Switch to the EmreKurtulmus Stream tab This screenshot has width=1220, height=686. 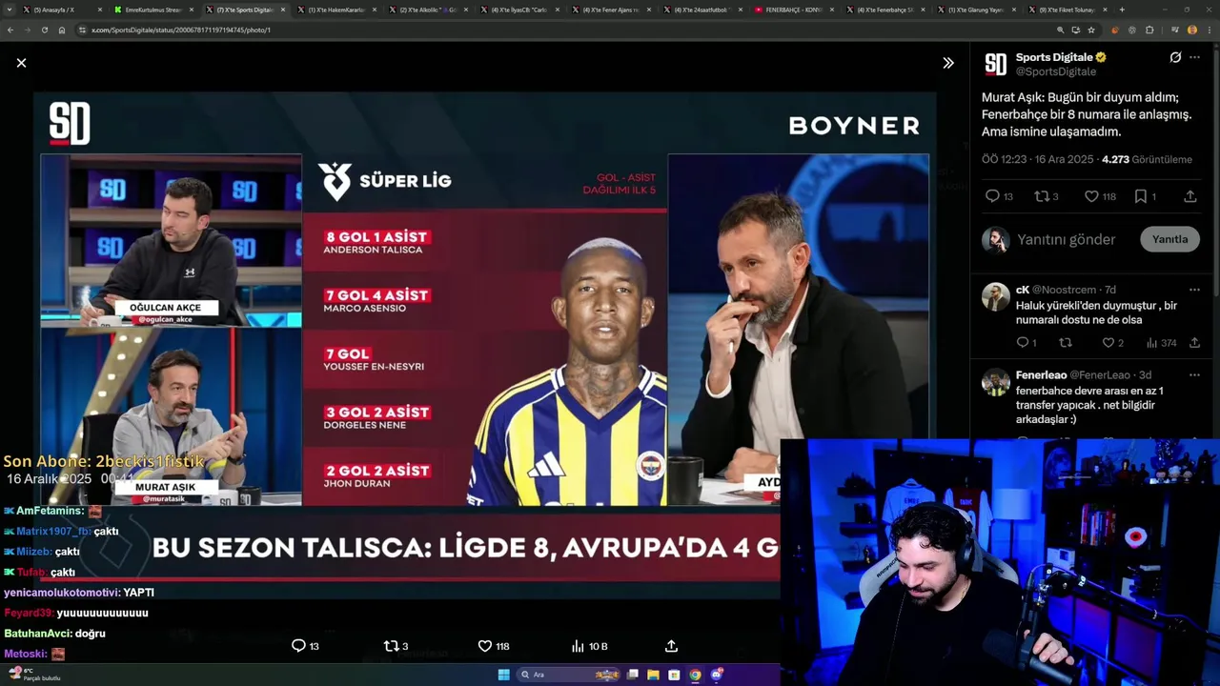pos(152,10)
